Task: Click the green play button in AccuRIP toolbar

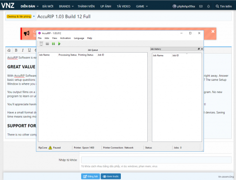Action: click(59, 44)
